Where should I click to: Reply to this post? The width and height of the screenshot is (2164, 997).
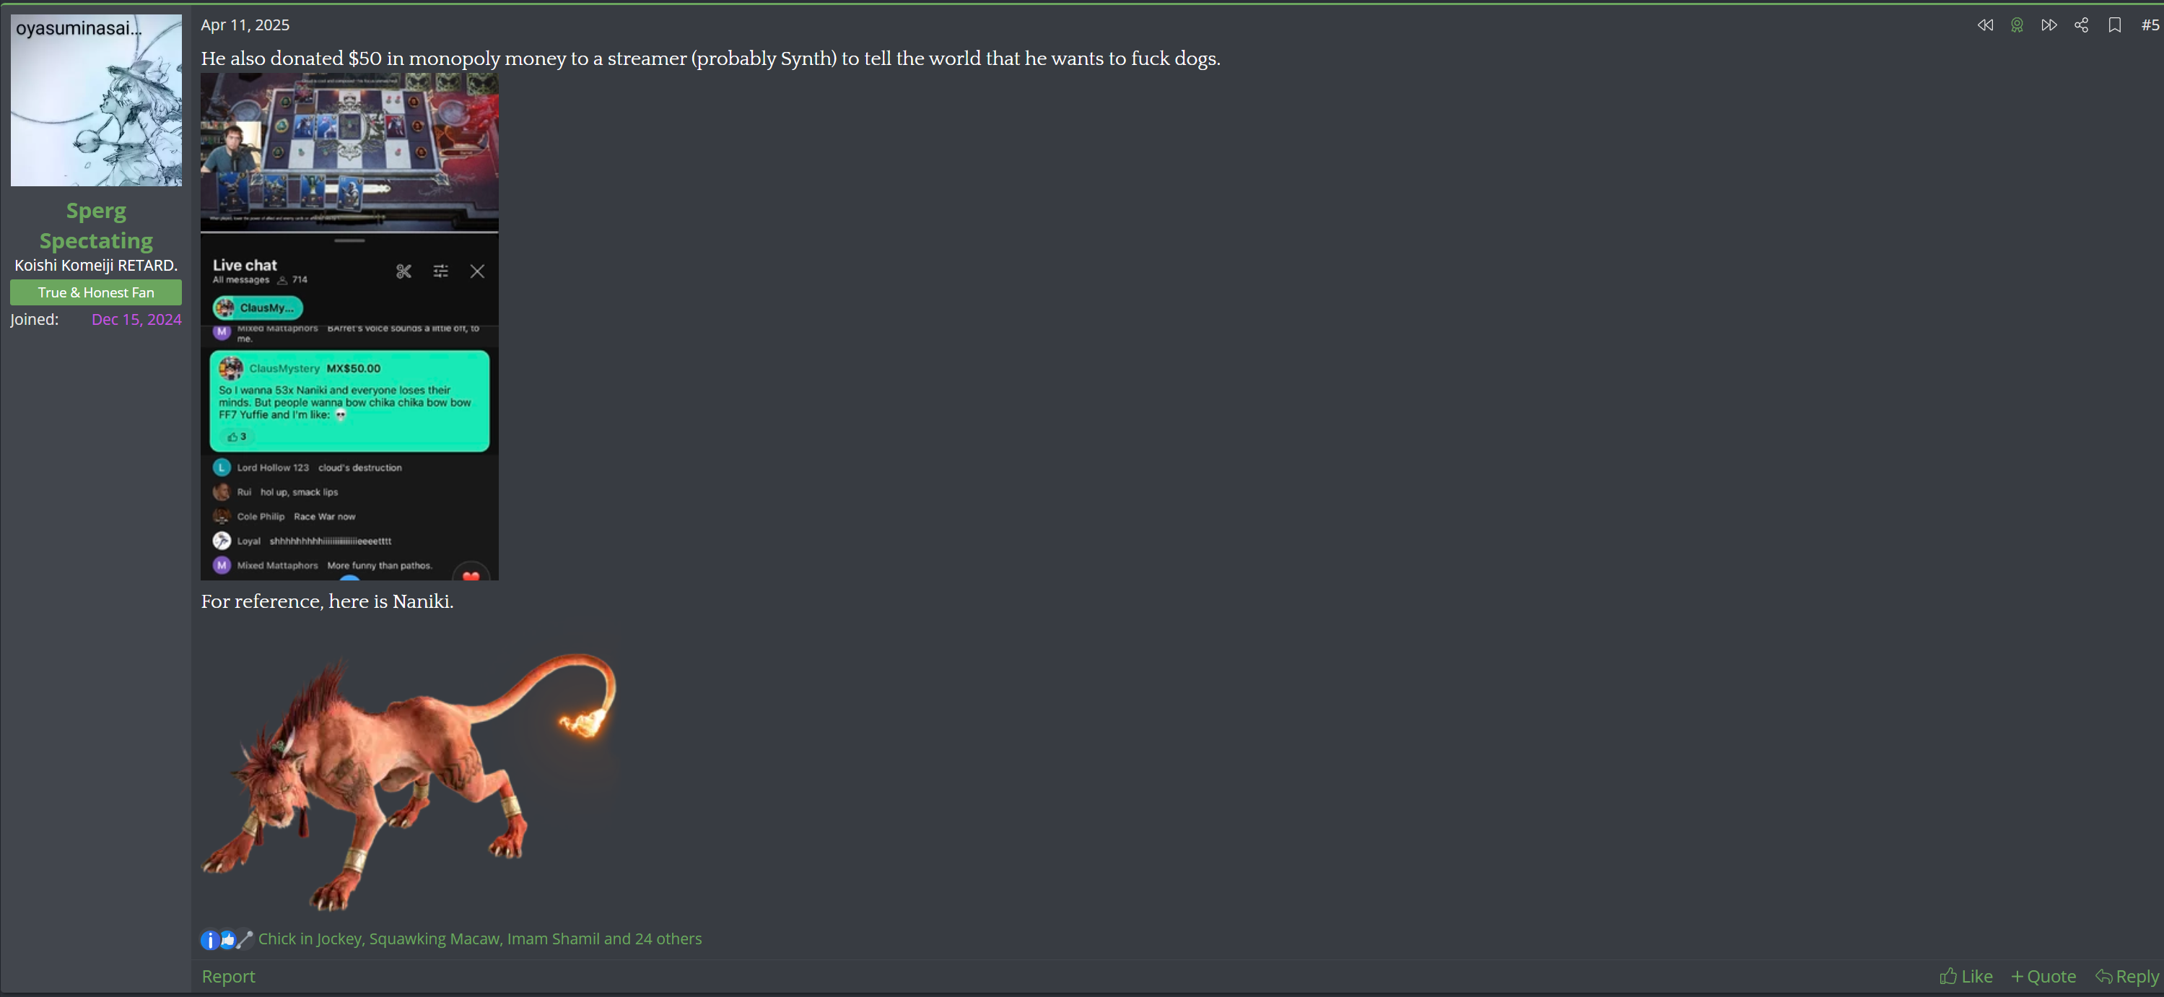click(x=2127, y=976)
